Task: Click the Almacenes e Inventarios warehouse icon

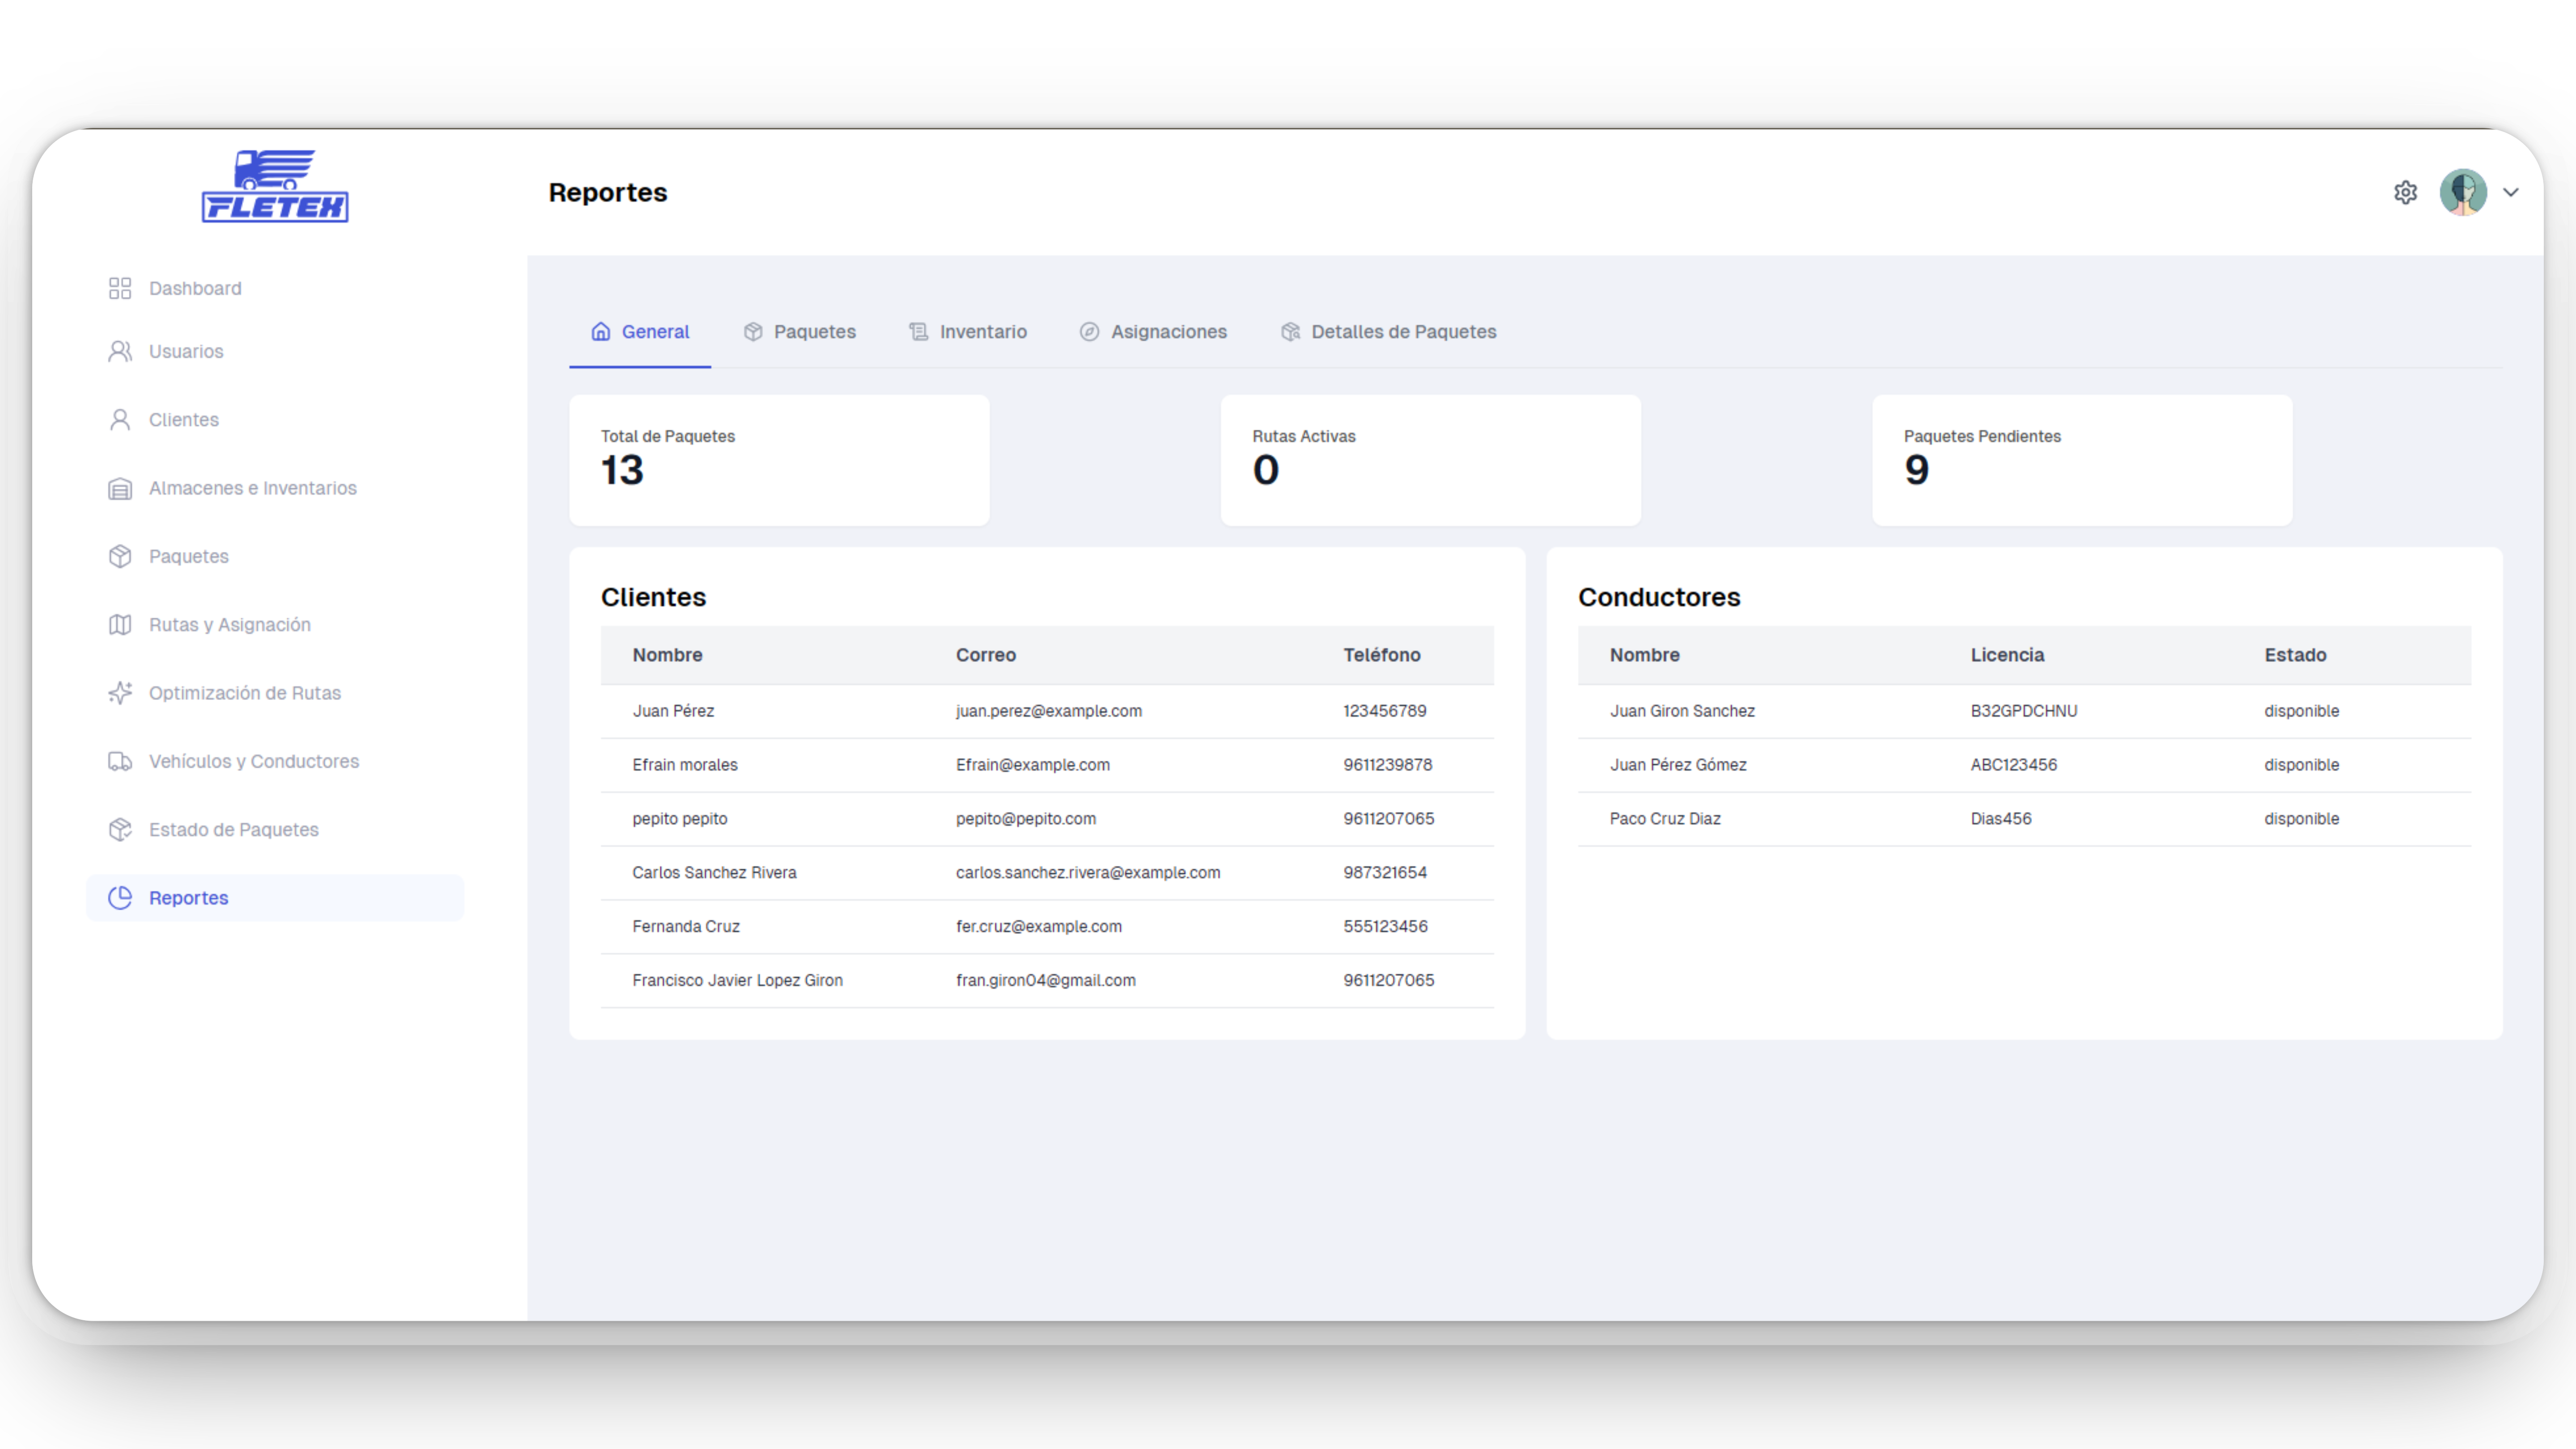Action: pos(120,488)
